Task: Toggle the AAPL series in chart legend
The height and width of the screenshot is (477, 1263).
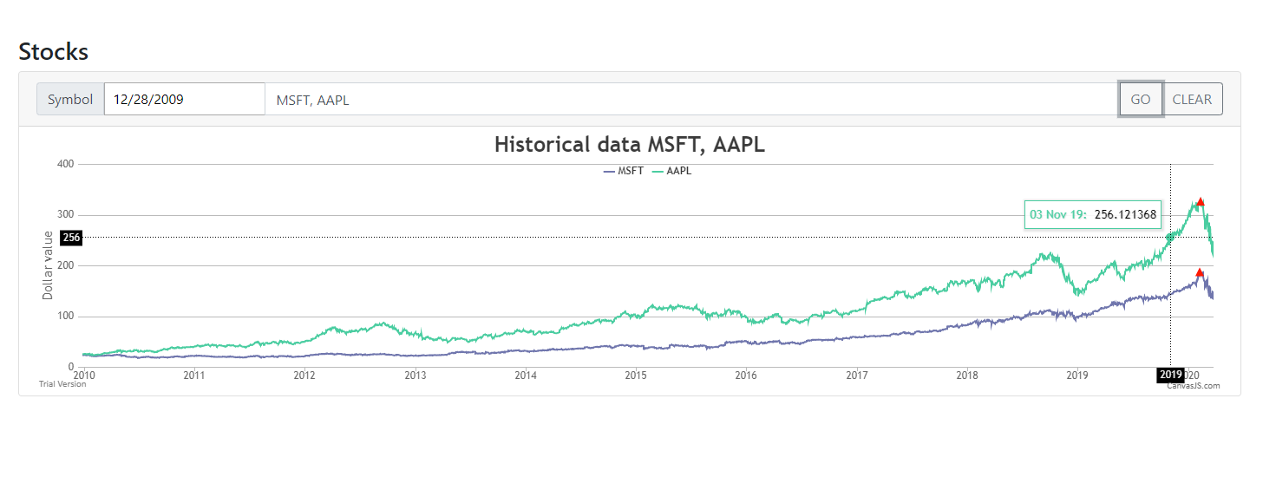Action: (x=671, y=171)
